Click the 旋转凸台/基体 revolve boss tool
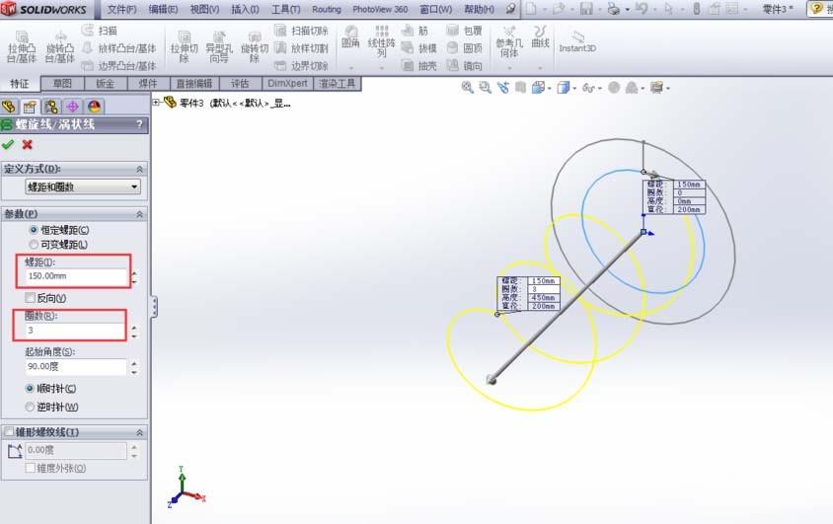 pos(59,46)
